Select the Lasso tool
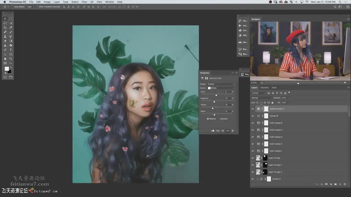Screen dimensions: 351x197 pyautogui.click(x=5, y=23)
